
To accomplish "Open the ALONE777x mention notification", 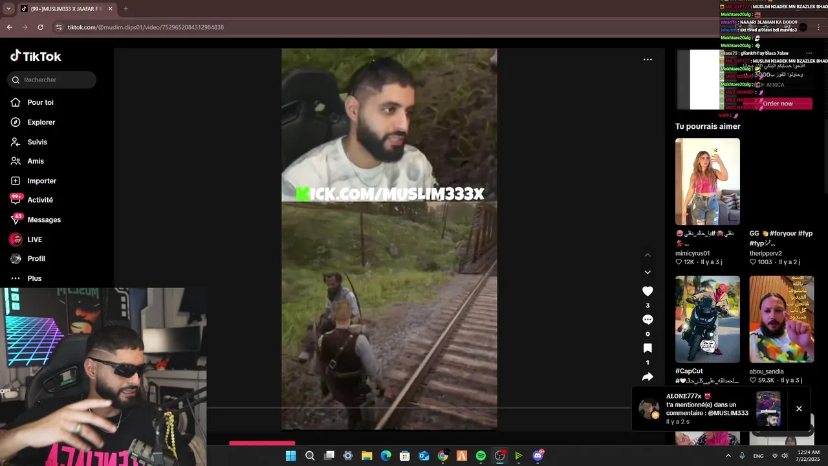I will pos(706,408).
